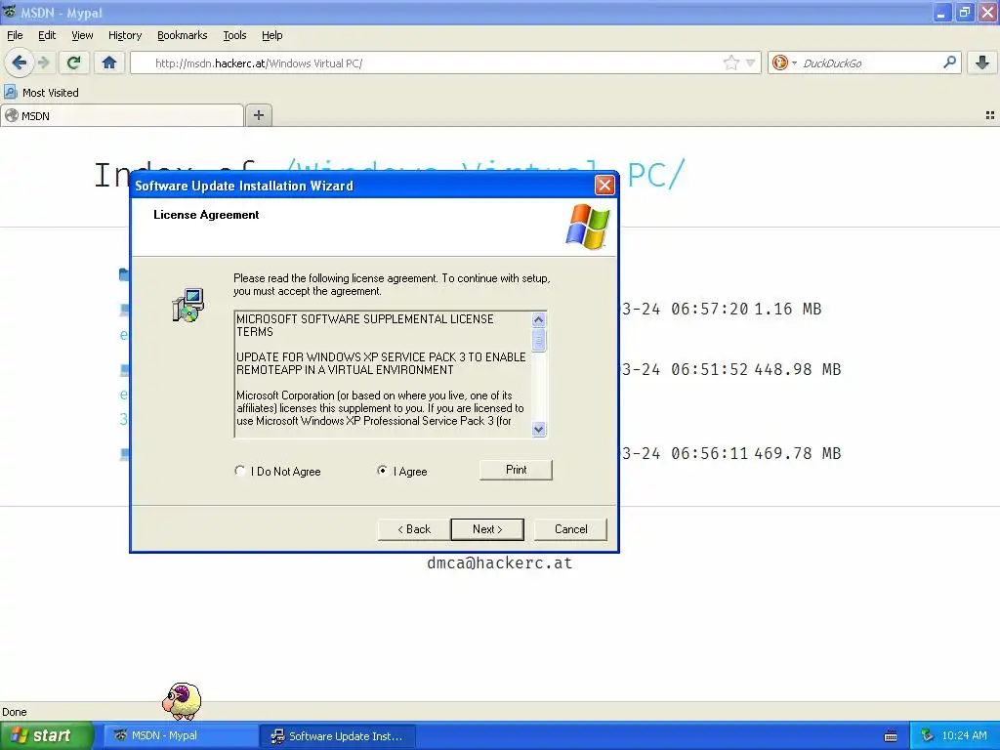Click the 448.98 MB file size text
Screen dimensions: 1000x750
[797, 369]
